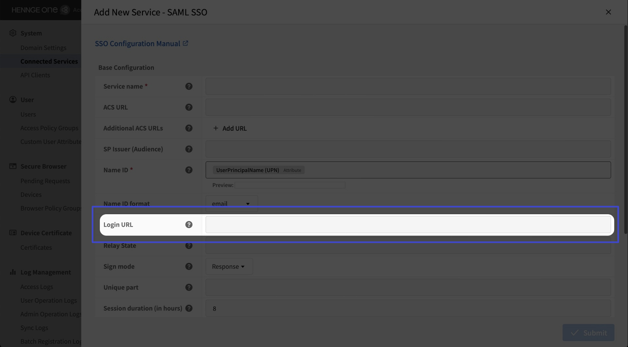Click help icon next to Service name

(189, 86)
